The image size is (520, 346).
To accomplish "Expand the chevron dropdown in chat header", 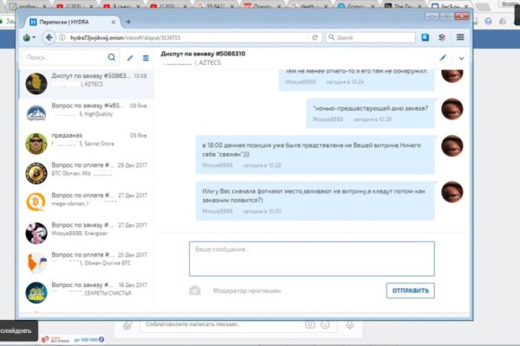I will click(461, 58).
